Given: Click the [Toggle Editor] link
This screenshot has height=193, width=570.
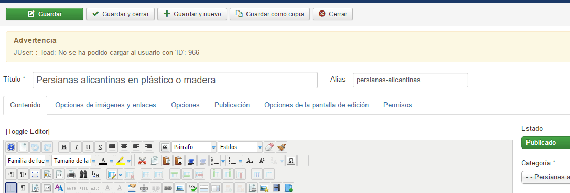Looking at the screenshot, I should click(x=28, y=131).
